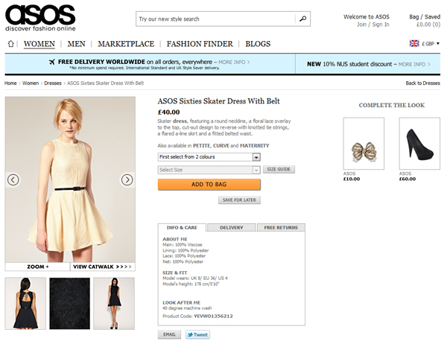Open the colour selection dropdown
The width and height of the screenshot is (447, 344).
(209, 157)
